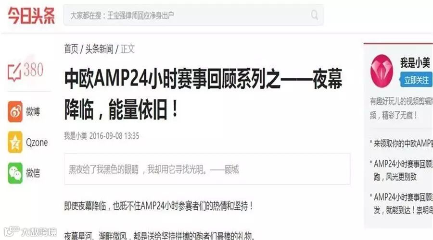Click the Qzone share label

coord(37,143)
